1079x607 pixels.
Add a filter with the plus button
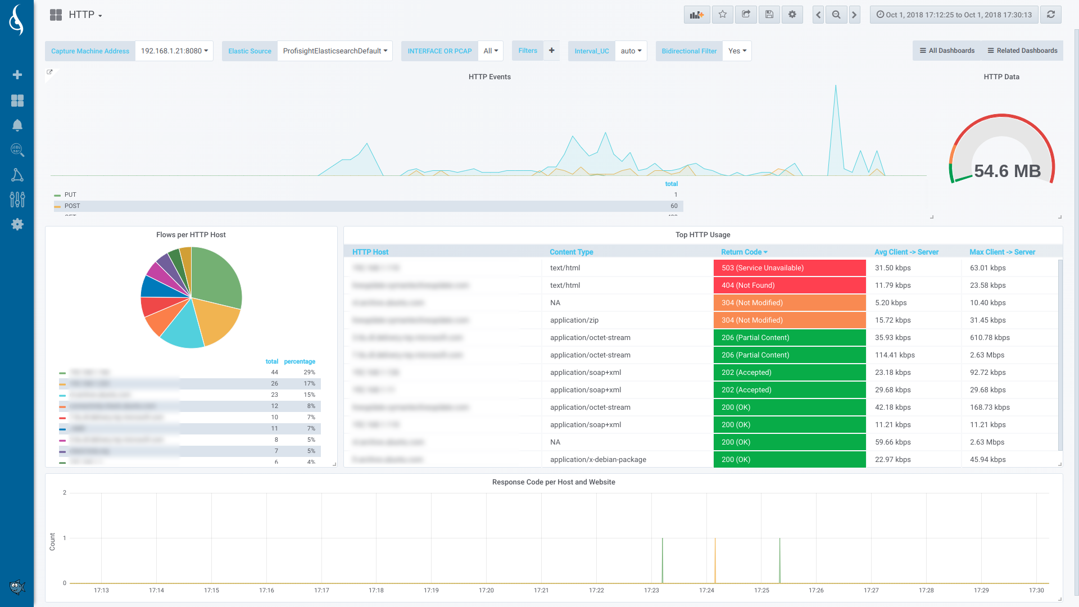pyautogui.click(x=552, y=51)
